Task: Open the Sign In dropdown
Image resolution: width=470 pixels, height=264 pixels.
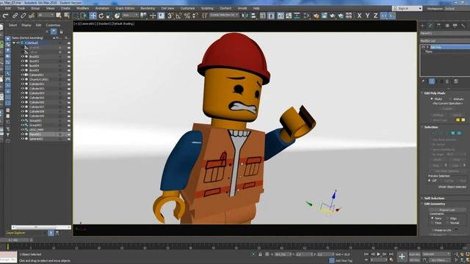Action: pos(408,8)
